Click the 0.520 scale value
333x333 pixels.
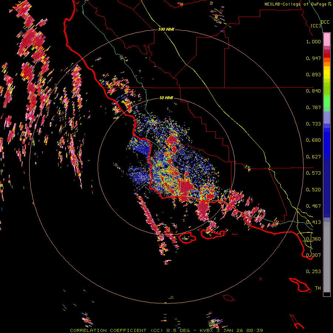coord(313,190)
